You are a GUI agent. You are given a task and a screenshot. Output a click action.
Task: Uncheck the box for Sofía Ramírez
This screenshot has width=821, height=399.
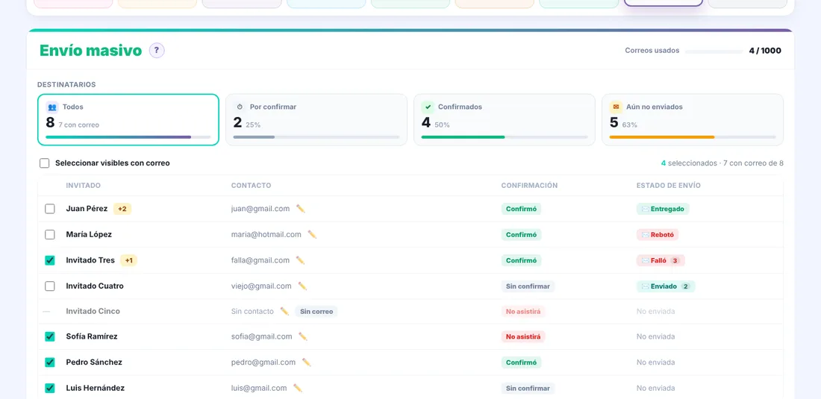click(x=50, y=336)
